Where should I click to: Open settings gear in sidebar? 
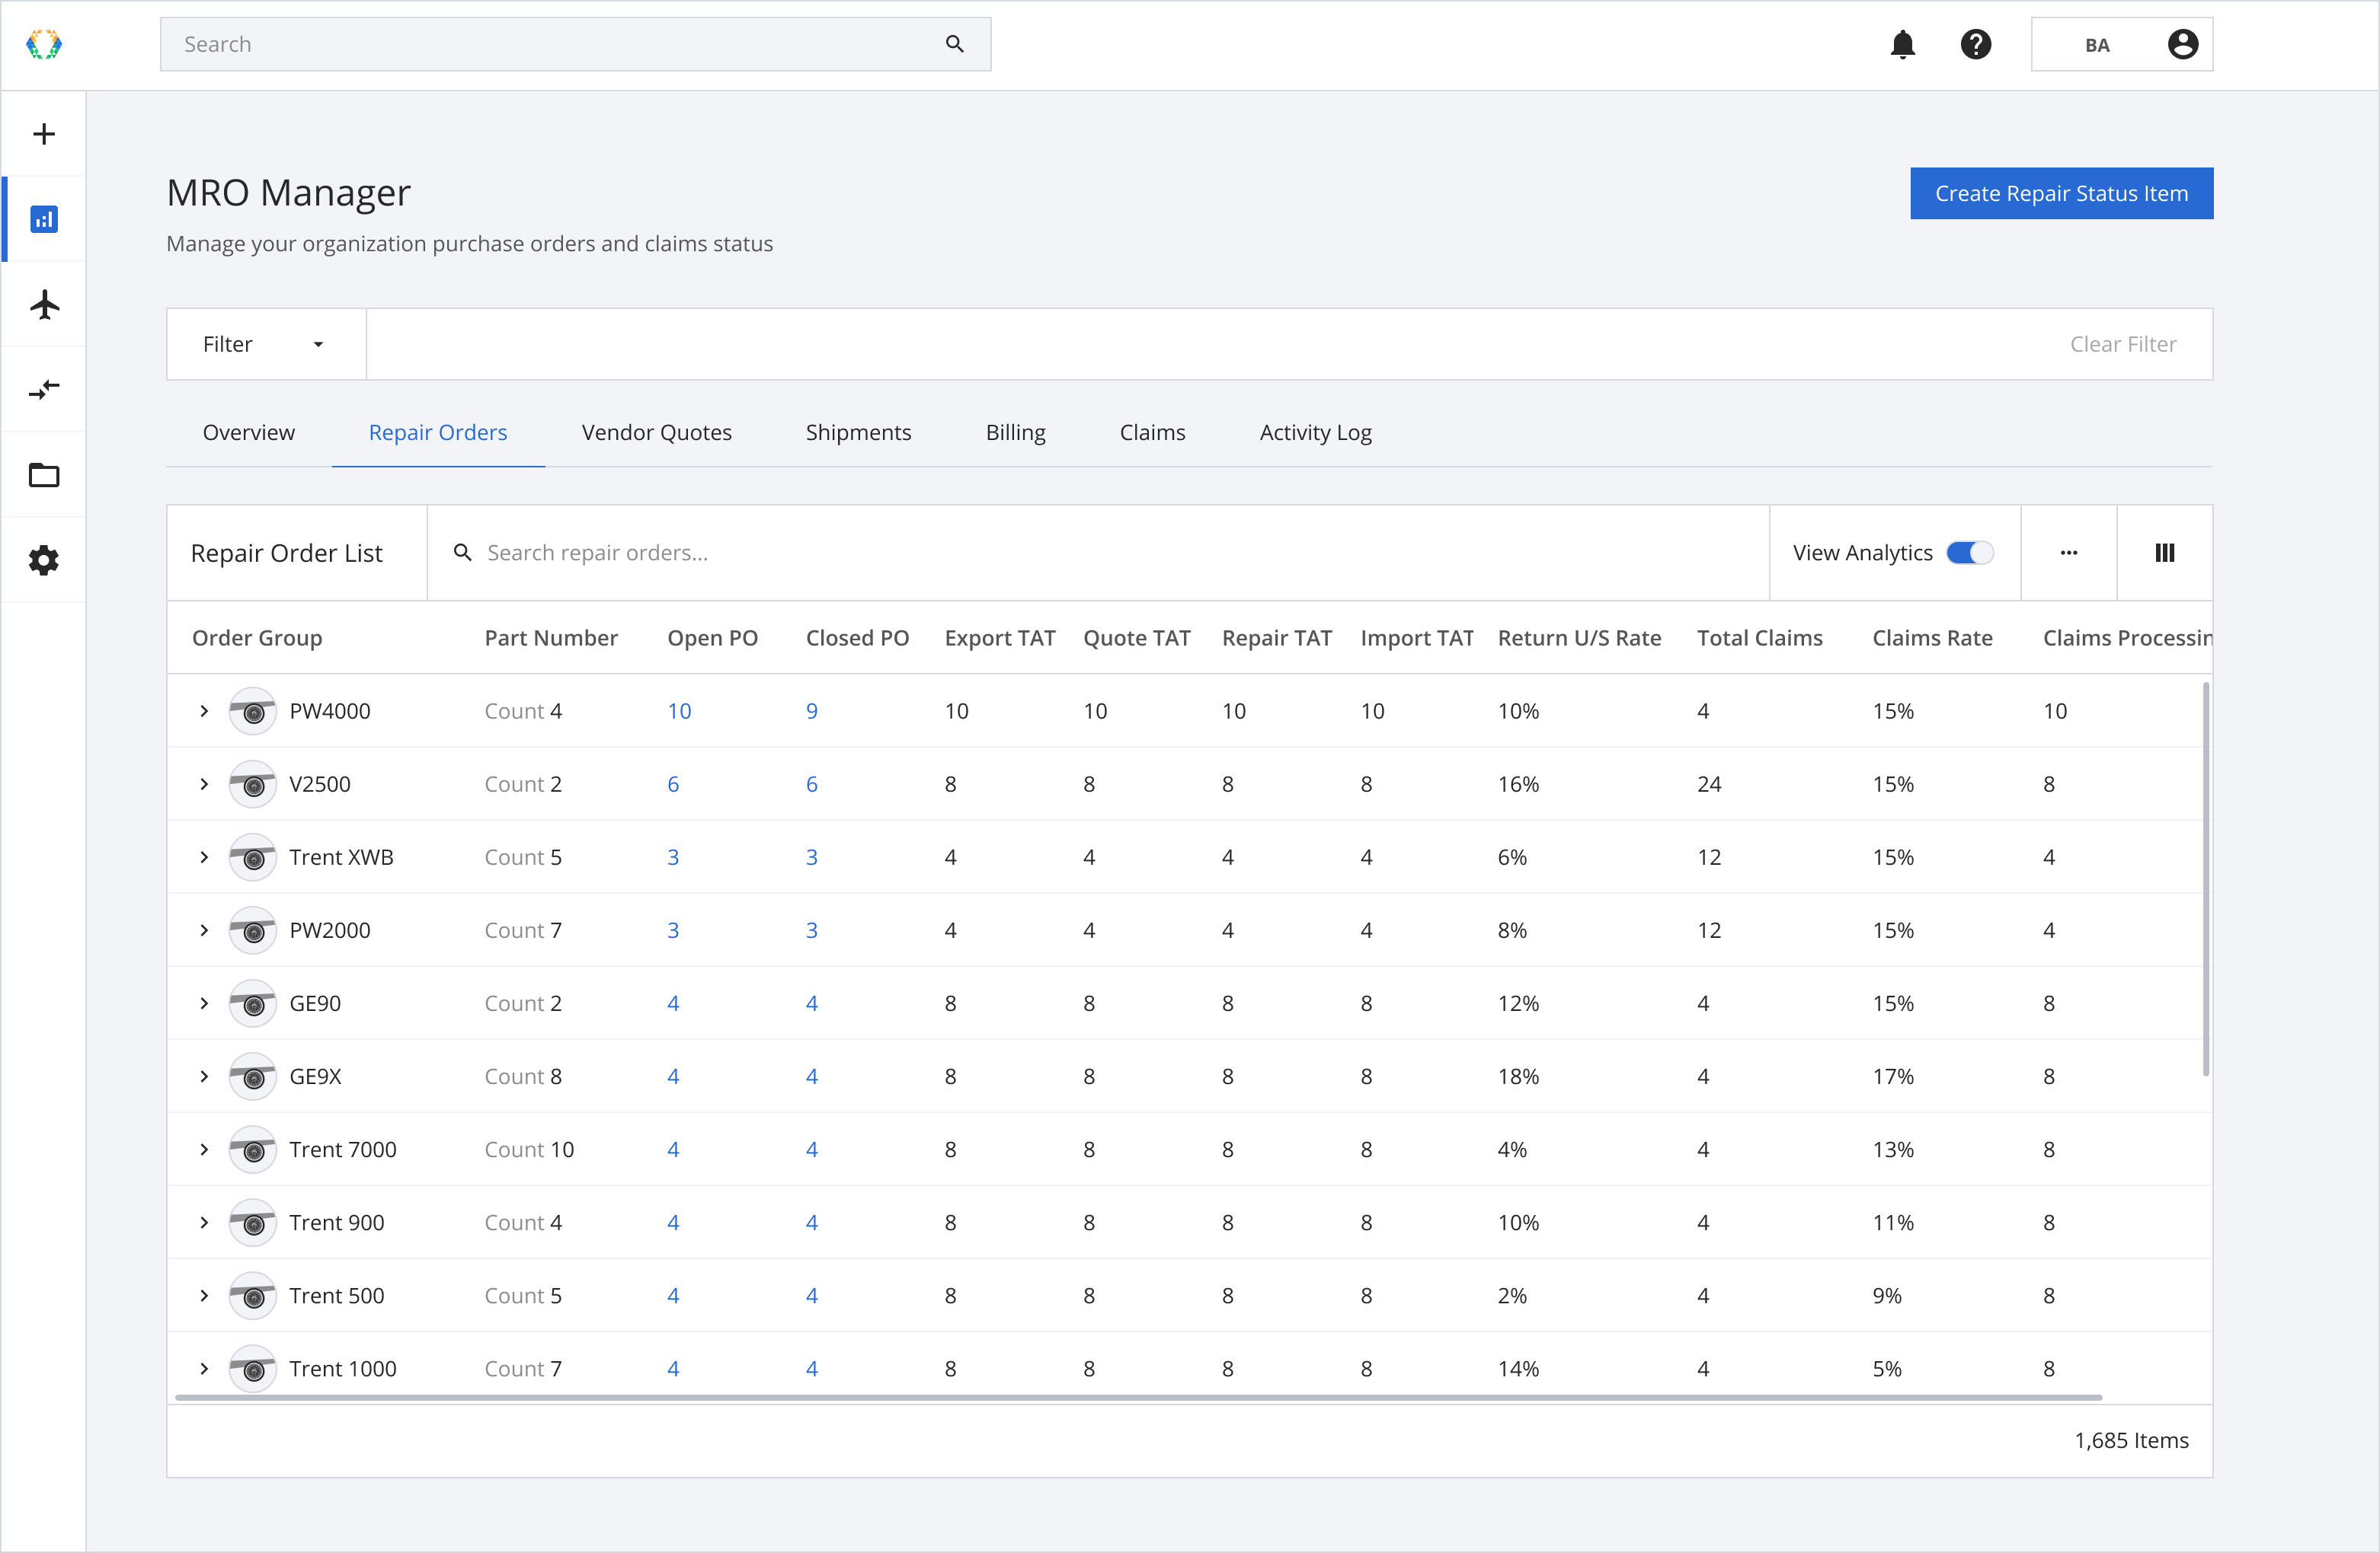pyautogui.click(x=44, y=560)
